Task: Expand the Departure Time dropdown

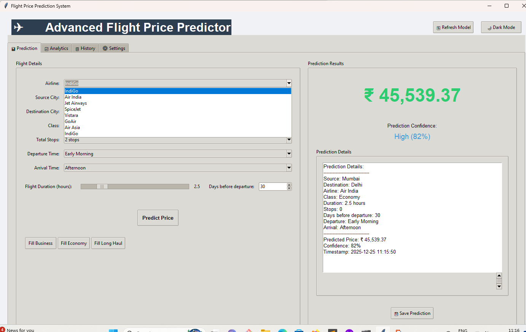Action: (289, 154)
